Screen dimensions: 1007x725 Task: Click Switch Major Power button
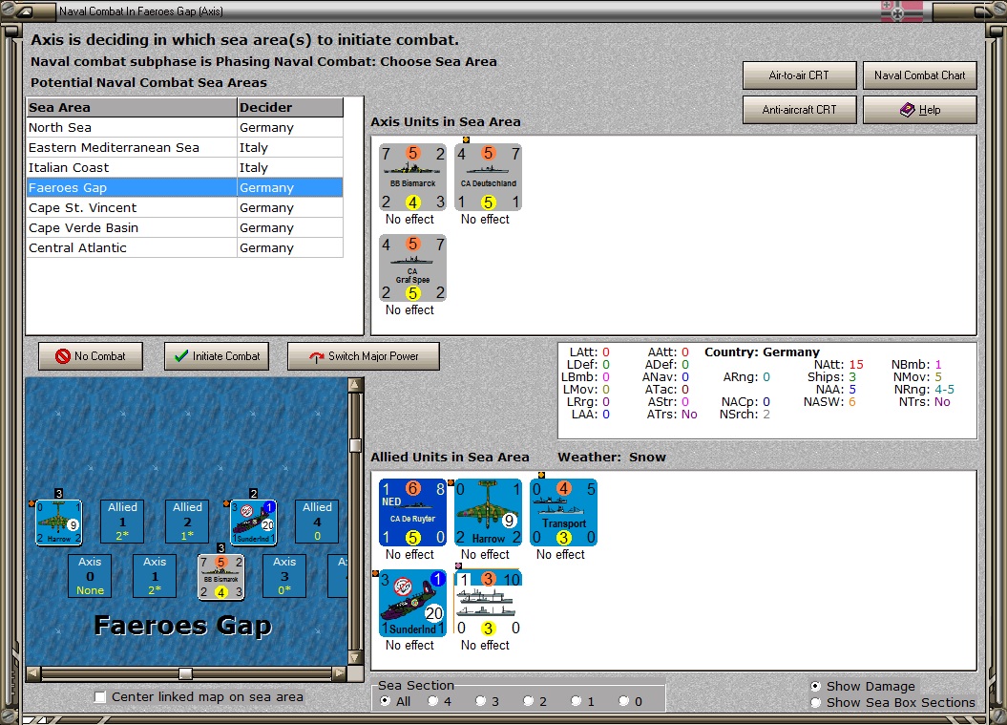tap(364, 356)
